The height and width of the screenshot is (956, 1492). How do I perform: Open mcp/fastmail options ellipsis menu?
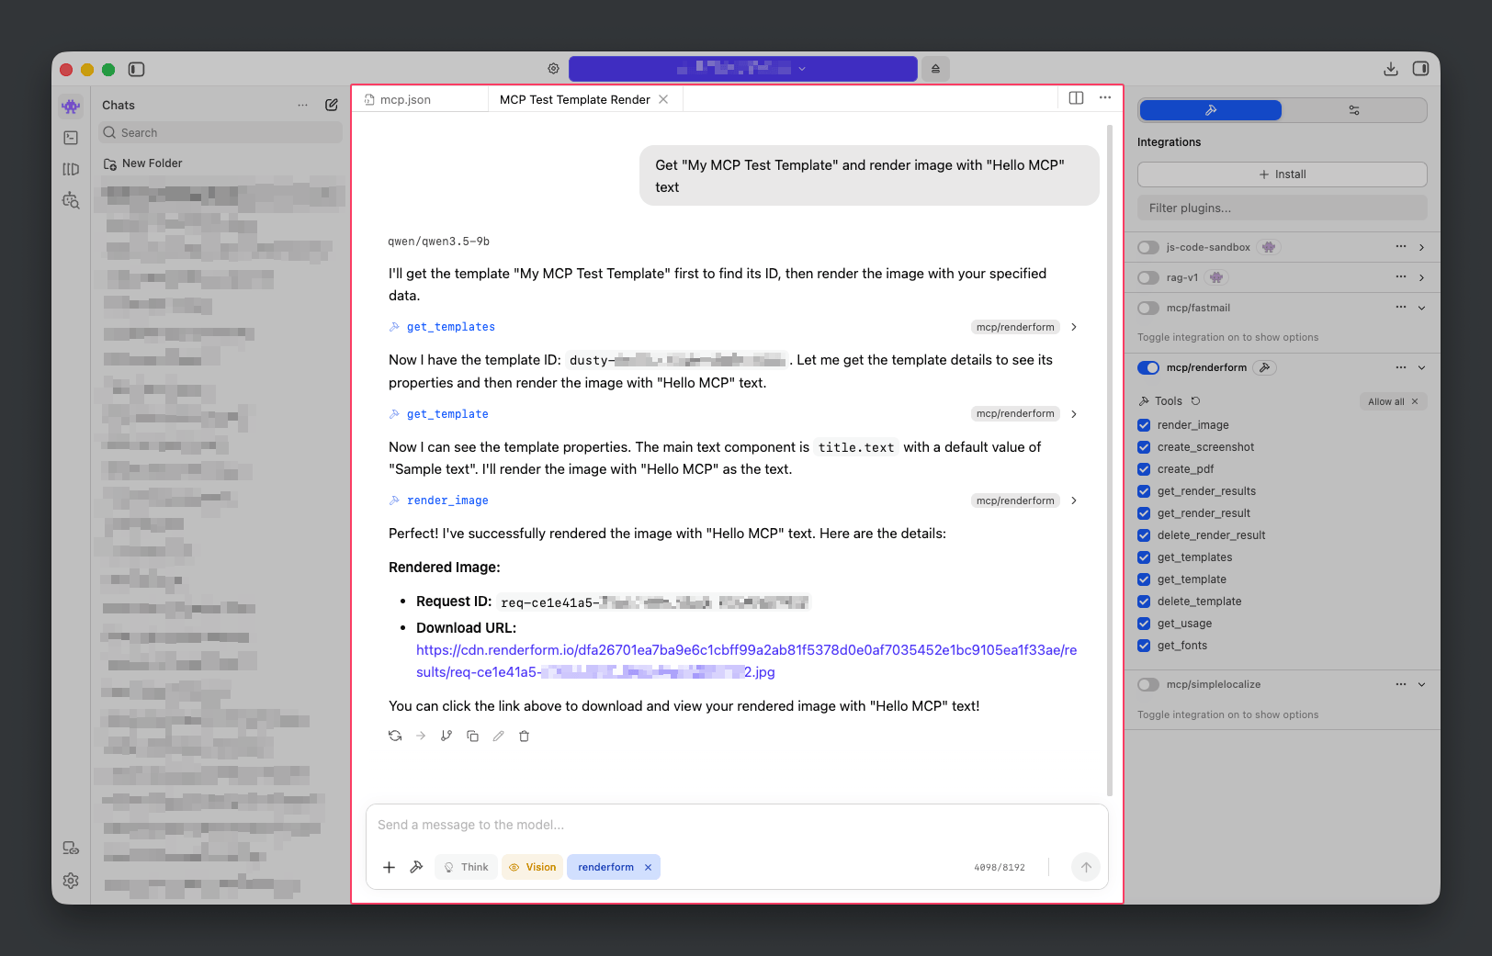tap(1401, 308)
